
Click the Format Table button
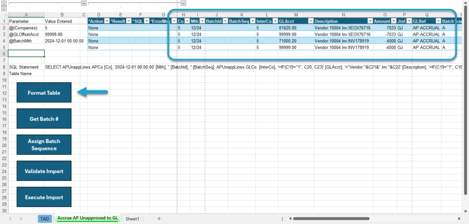(44, 93)
